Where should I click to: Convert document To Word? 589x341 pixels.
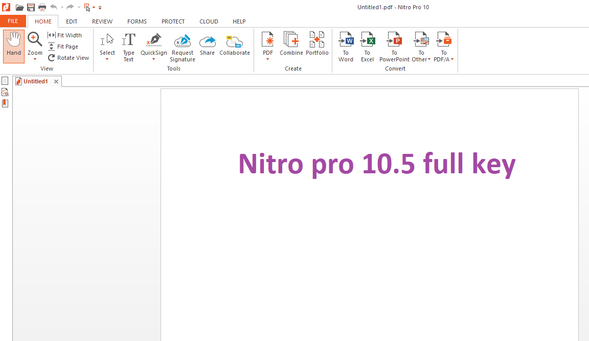[x=346, y=46]
